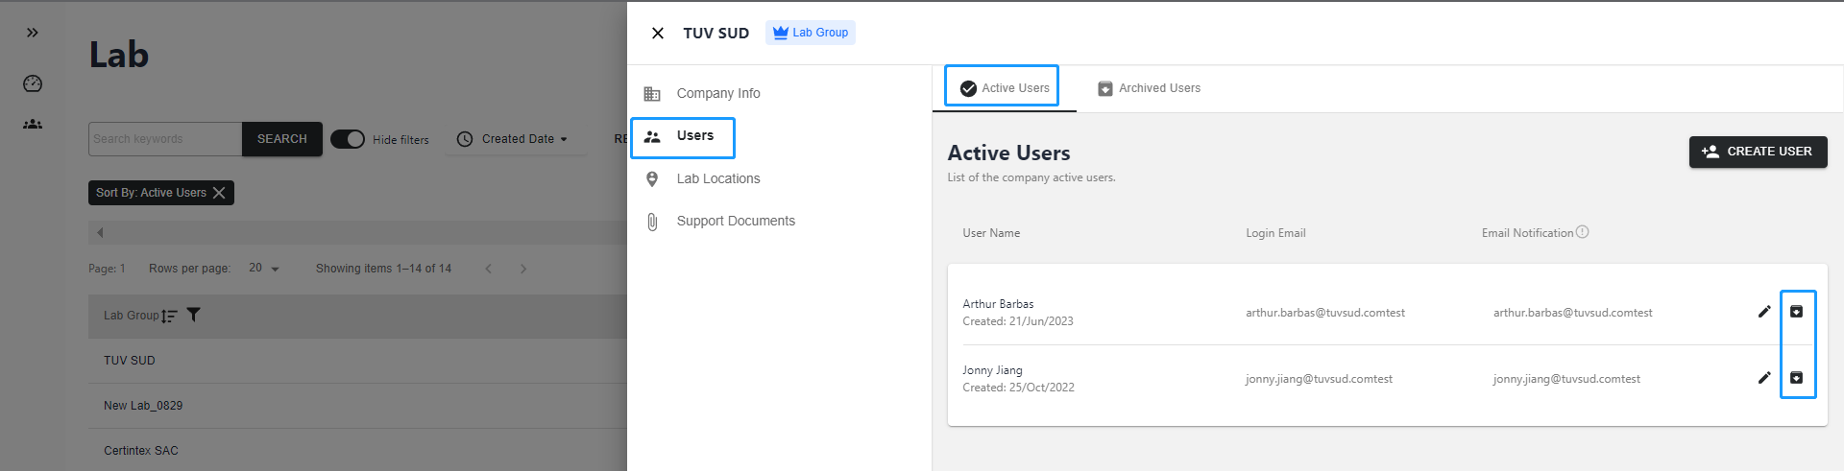The height and width of the screenshot is (471, 1844).
Task: Archive user Arthur Barbas
Action: click(1796, 312)
